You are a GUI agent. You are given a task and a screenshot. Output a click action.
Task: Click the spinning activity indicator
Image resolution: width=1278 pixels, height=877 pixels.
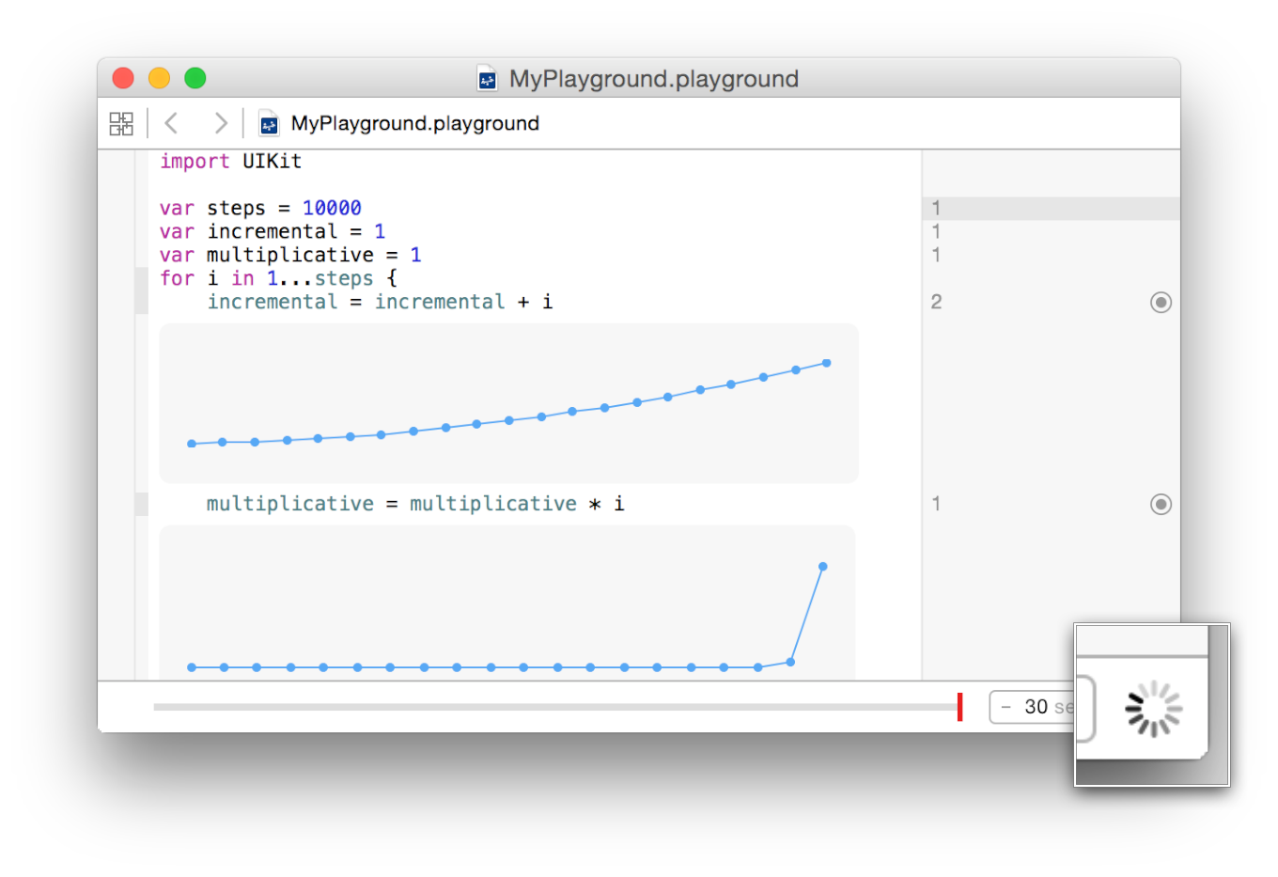[x=1153, y=710]
